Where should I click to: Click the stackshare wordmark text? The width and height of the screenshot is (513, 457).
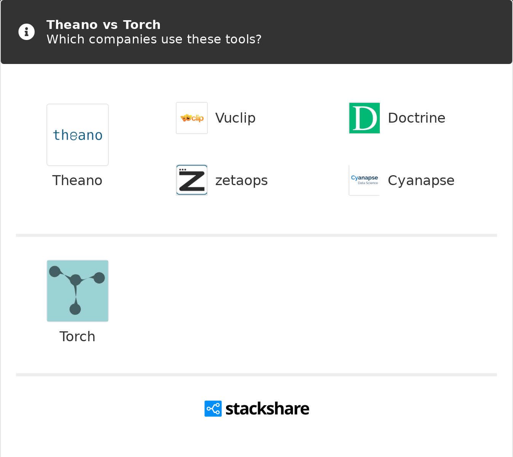coord(267,409)
